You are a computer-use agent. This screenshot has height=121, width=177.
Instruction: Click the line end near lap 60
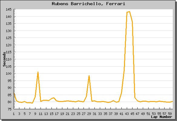click(172, 102)
